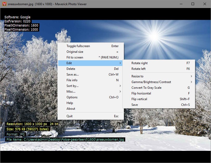Select About in the context menu
211x163 pixels.
91,109
